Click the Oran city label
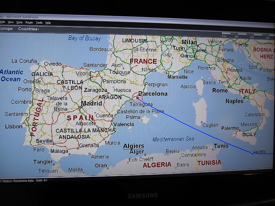 [x=101, y=165]
